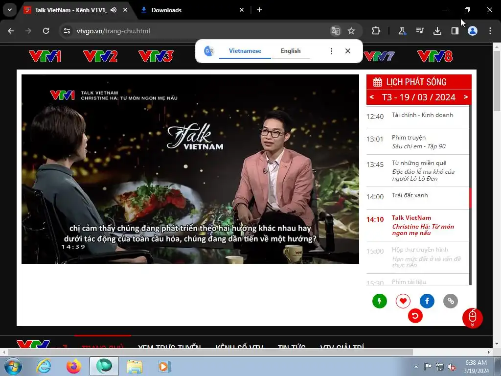Select the 14:00 Trái đất xanh program
This screenshot has width=501, height=376.
(417, 198)
